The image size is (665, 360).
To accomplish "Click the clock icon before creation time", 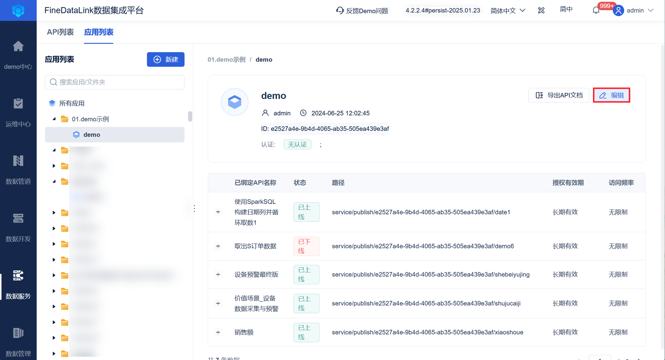I will [x=303, y=113].
